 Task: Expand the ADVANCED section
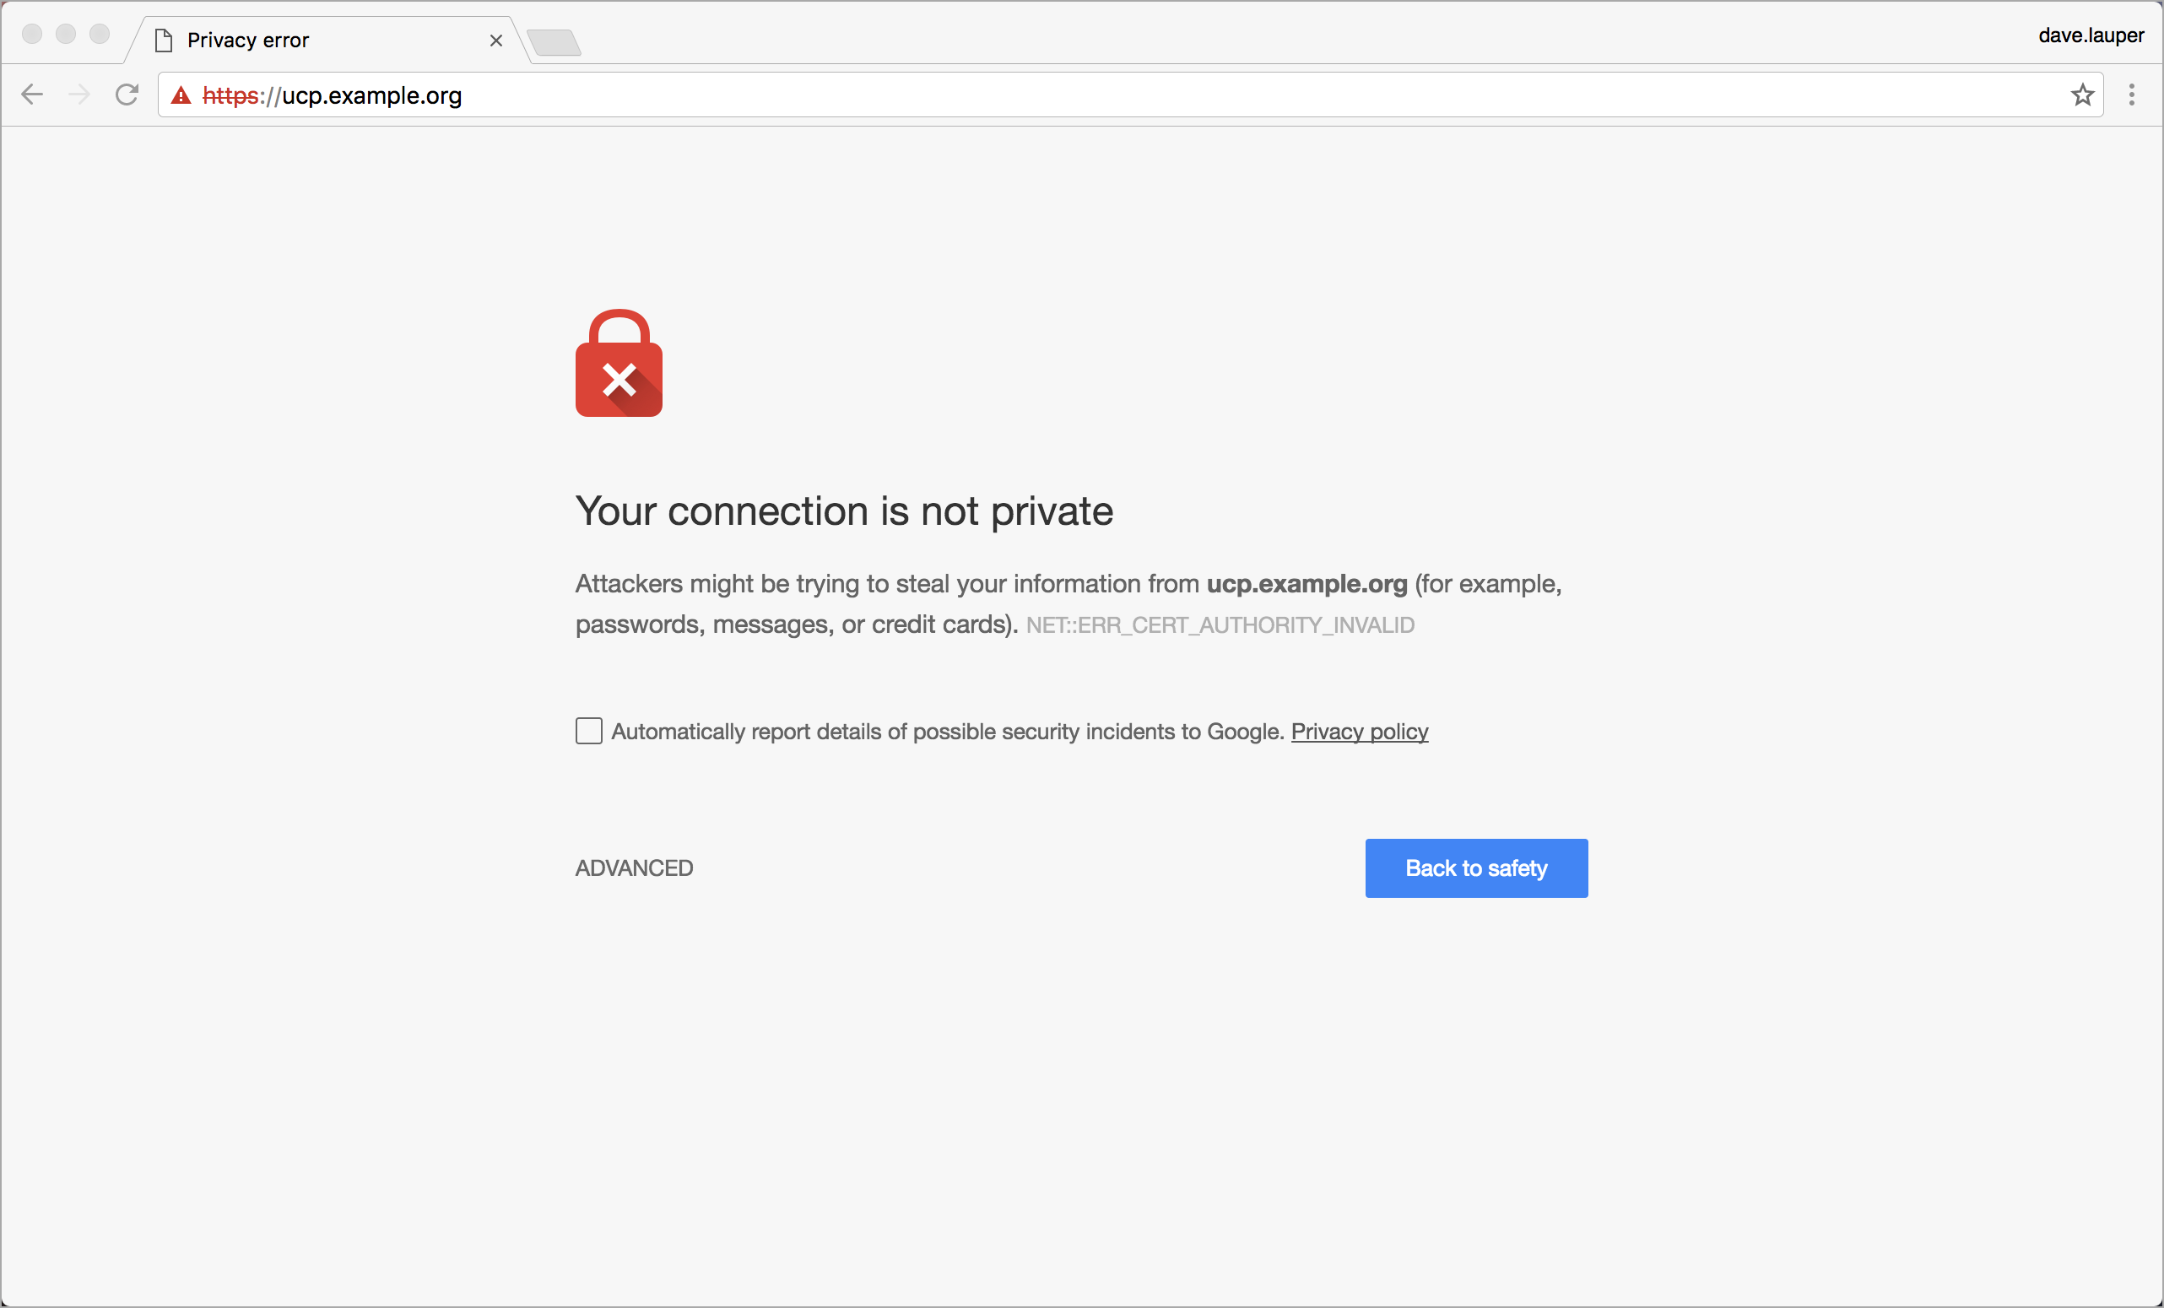pyautogui.click(x=634, y=866)
